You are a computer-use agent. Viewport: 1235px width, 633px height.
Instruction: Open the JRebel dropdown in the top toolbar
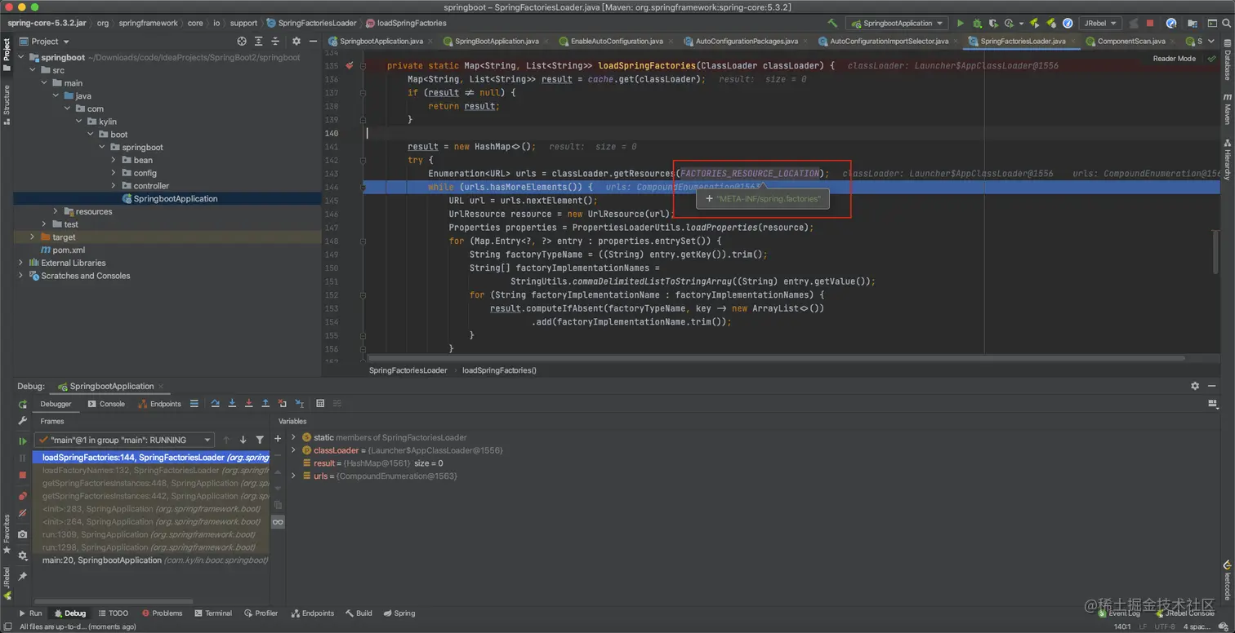[x=1099, y=24]
